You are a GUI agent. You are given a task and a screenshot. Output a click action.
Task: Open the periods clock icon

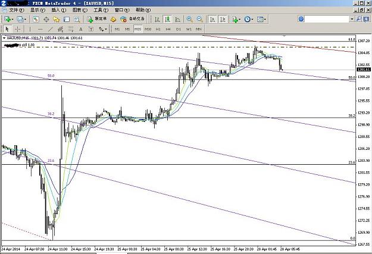(247, 19)
